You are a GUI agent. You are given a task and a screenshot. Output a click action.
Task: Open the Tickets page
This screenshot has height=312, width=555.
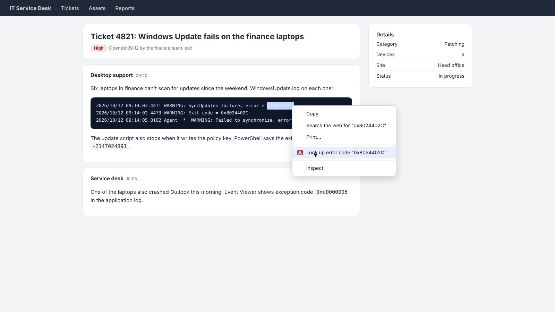70,8
